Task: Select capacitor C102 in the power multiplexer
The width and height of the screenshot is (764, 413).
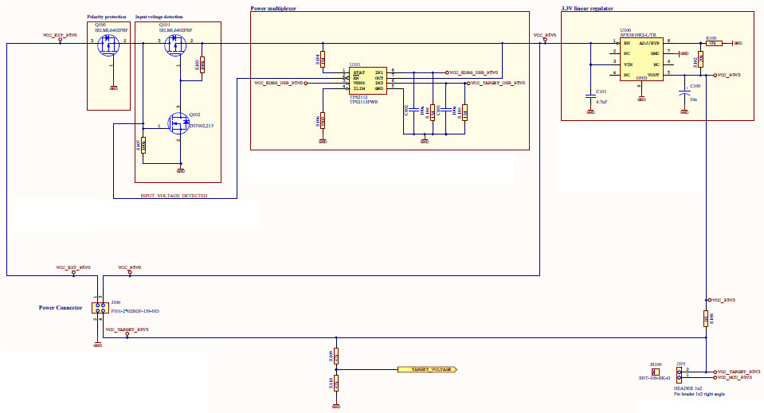Action: tap(413, 111)
